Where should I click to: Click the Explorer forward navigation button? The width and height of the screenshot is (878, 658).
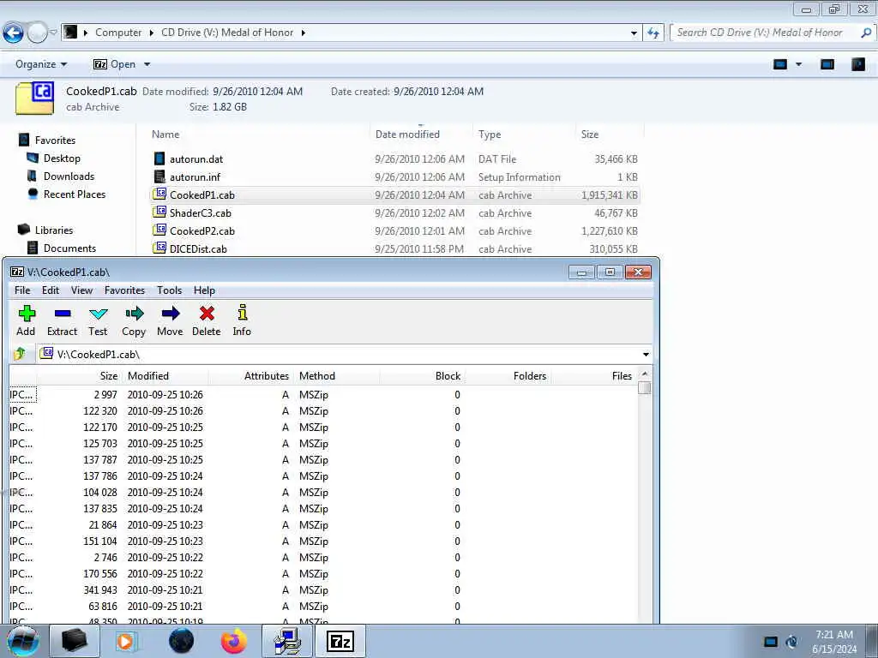[x=37, y=33]
